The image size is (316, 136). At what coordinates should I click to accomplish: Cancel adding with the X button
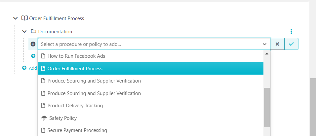(277, 44)
